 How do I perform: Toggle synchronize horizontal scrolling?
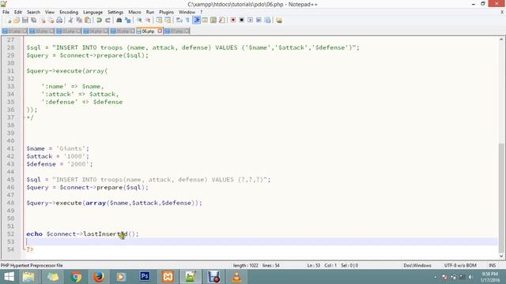pyautogui.click(x=168, y=21)
